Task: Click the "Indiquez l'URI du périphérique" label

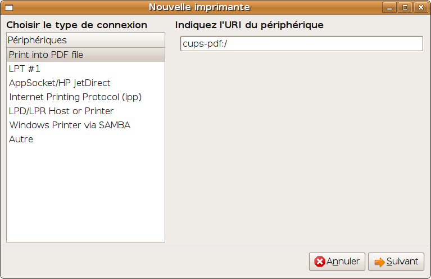Action: (x=249, y=25)
